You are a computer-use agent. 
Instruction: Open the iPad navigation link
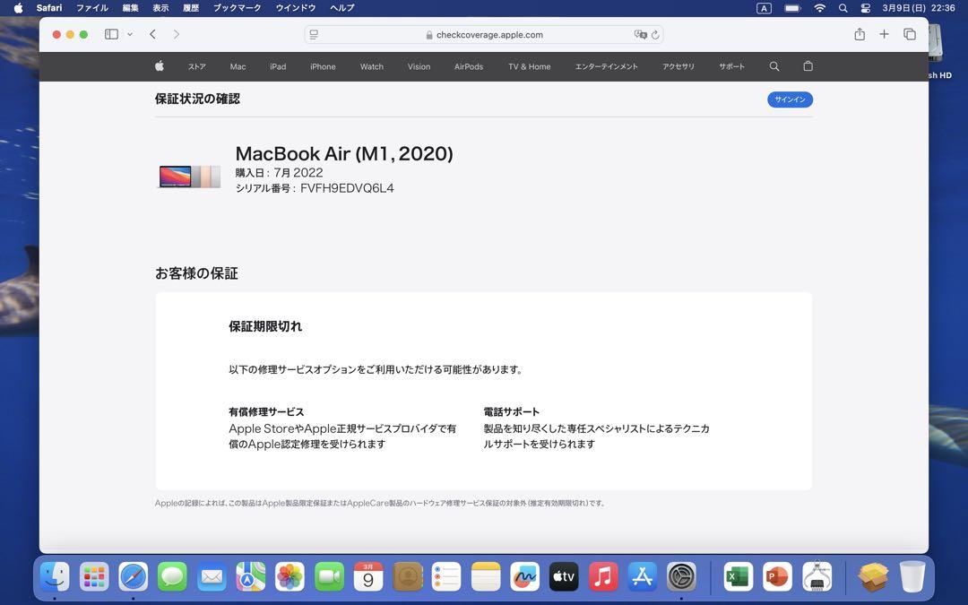pyautogui.click(x=278, y=66)
